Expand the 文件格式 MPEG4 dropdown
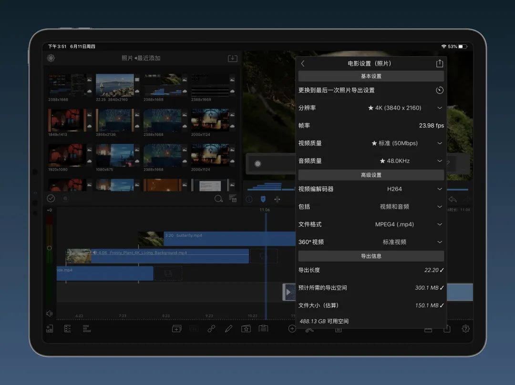Viewport: 515px width, 385px height. pos(439,224)
